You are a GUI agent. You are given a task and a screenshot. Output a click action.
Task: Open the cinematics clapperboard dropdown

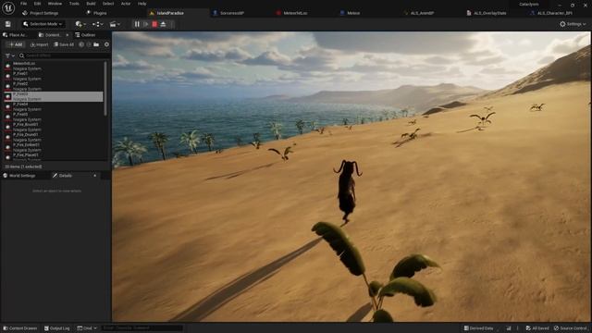pyautogui.click(x=115, y=24)
